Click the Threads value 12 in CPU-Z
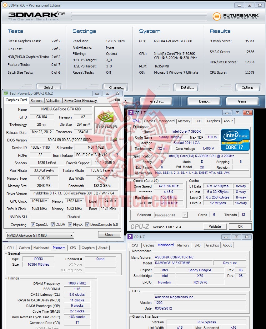The height and width of the screenshot is (329, 266). point(243,215)
